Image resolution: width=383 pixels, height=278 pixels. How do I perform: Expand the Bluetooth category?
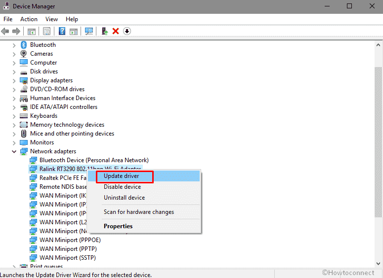point(14,45)
